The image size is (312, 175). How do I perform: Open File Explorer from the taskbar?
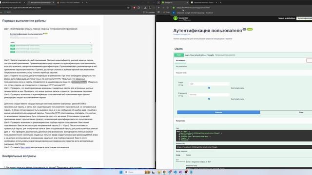tap(159, 172)
